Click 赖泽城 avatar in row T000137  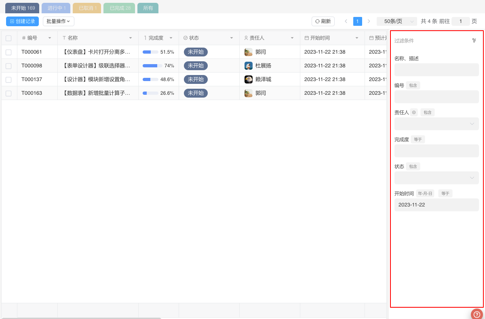point(249,79)
